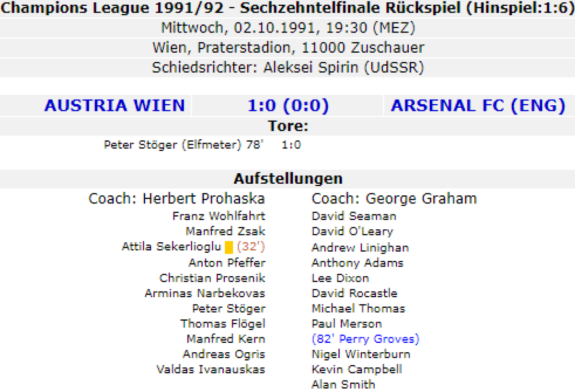The image size is (575, 392).
Task: Click the Wien, Praterstadion venue line
Action: pos(288,48)
